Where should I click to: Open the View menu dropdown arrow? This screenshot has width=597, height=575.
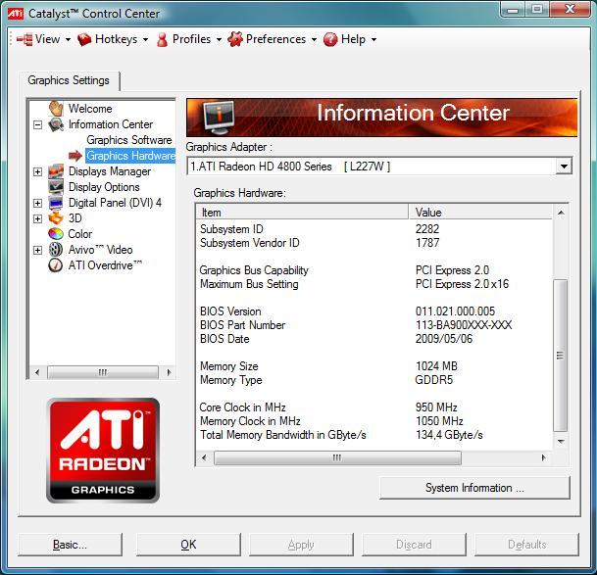[69, 39]
